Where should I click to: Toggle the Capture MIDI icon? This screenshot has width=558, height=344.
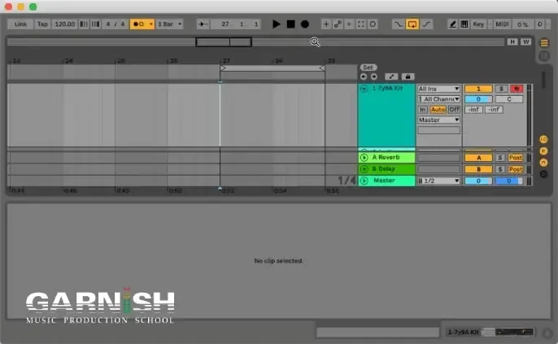pyautogui.click(x=361, y=24)
